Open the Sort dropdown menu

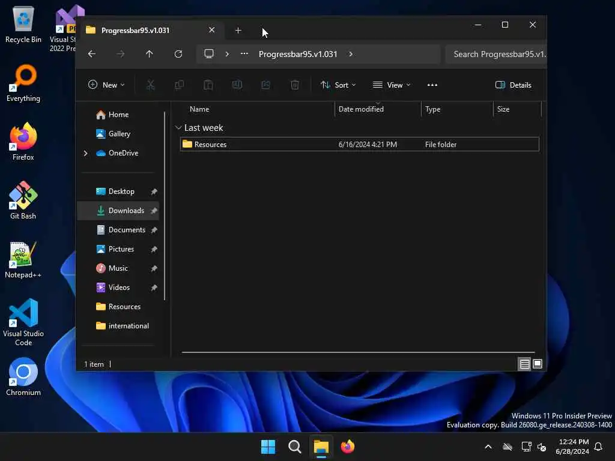click(338, 85)
